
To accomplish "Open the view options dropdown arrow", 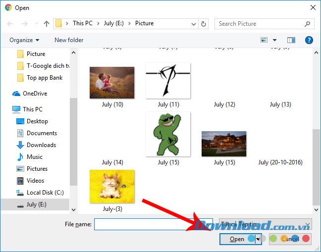I will (x=274, y=40).
